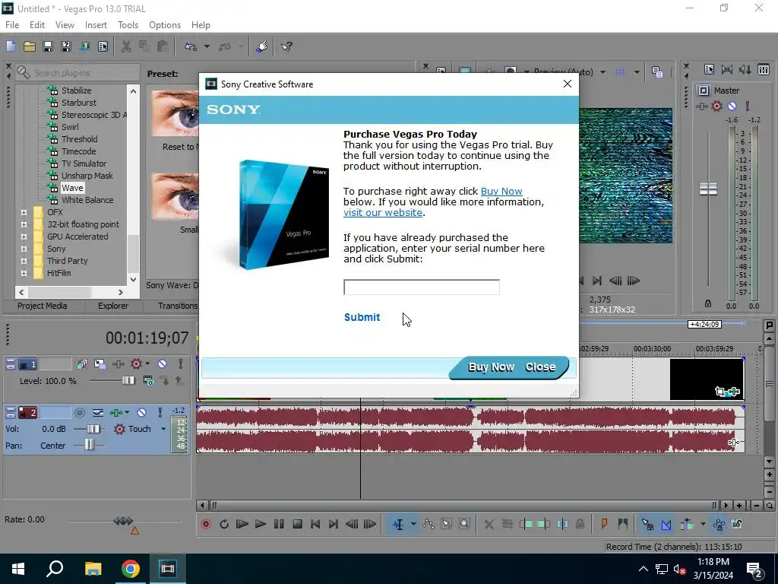Click the audio track 2 Pan slider

(89, 445)
